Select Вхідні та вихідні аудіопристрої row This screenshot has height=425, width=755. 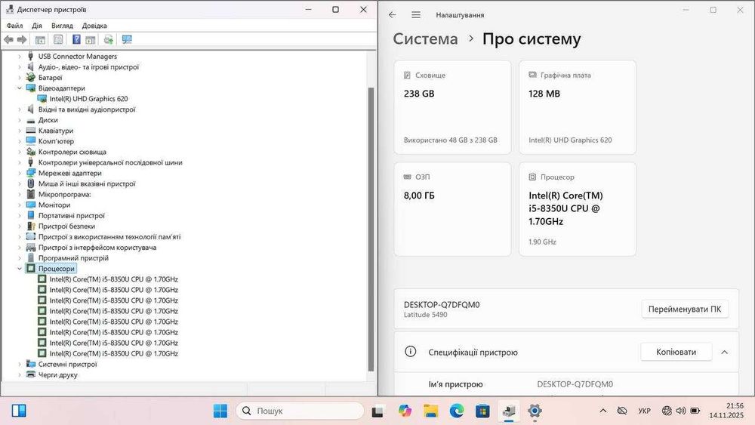[87, 109]
